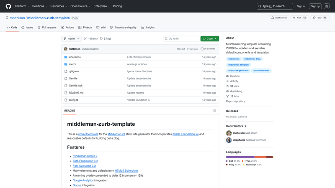Click the HTML segment of language bar
335x188 pixels.
[x=260, y=157]
